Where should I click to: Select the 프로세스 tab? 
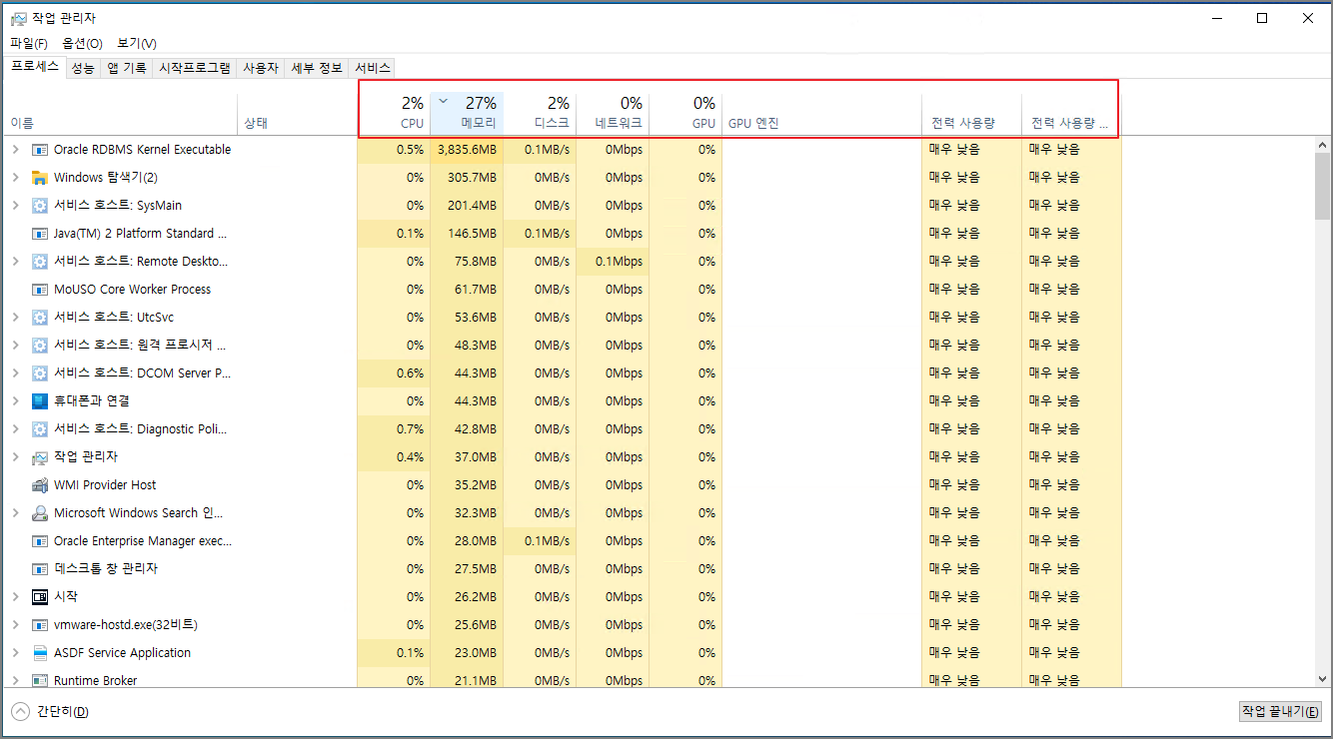35,67
